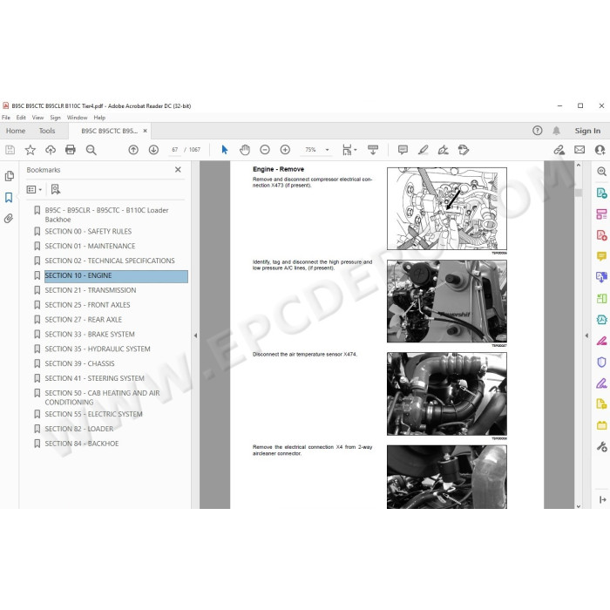Open the account profile icon
Image resolution: width=610 pixels, height=610 pixels.
[600, 150]
